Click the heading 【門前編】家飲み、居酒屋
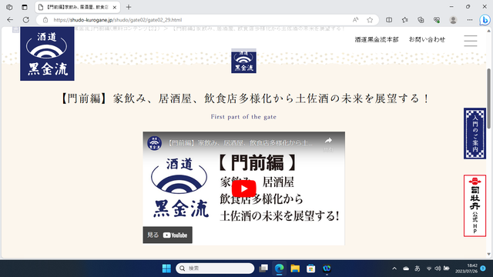 click(243, 98)
